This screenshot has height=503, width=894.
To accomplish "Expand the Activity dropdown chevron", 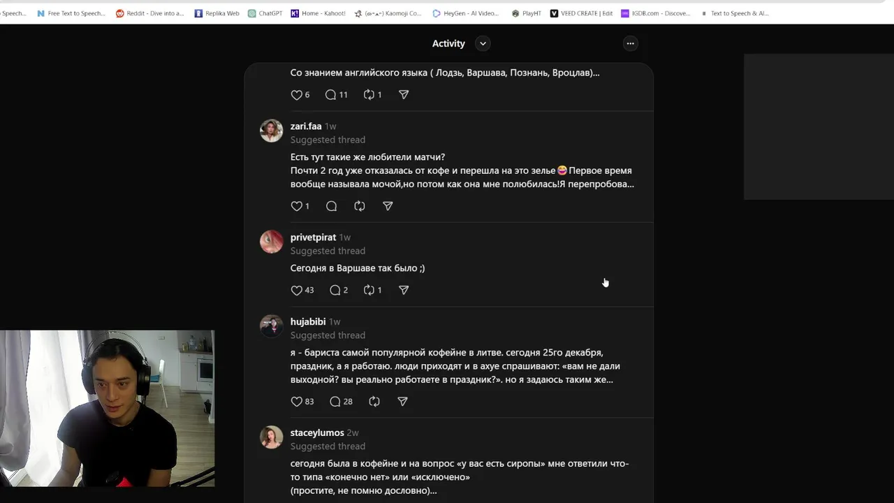I will point(483,43).
